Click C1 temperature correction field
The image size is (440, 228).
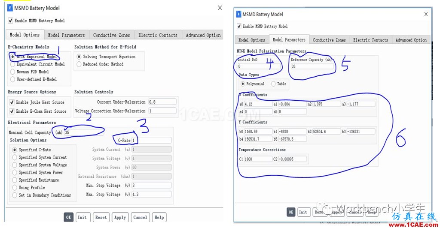click(x=258, y=159)
